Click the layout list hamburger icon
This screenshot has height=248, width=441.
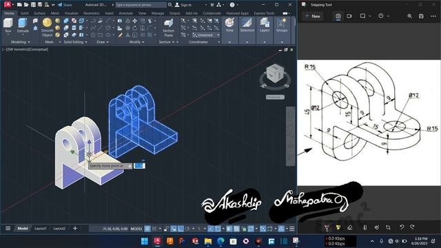8,228
